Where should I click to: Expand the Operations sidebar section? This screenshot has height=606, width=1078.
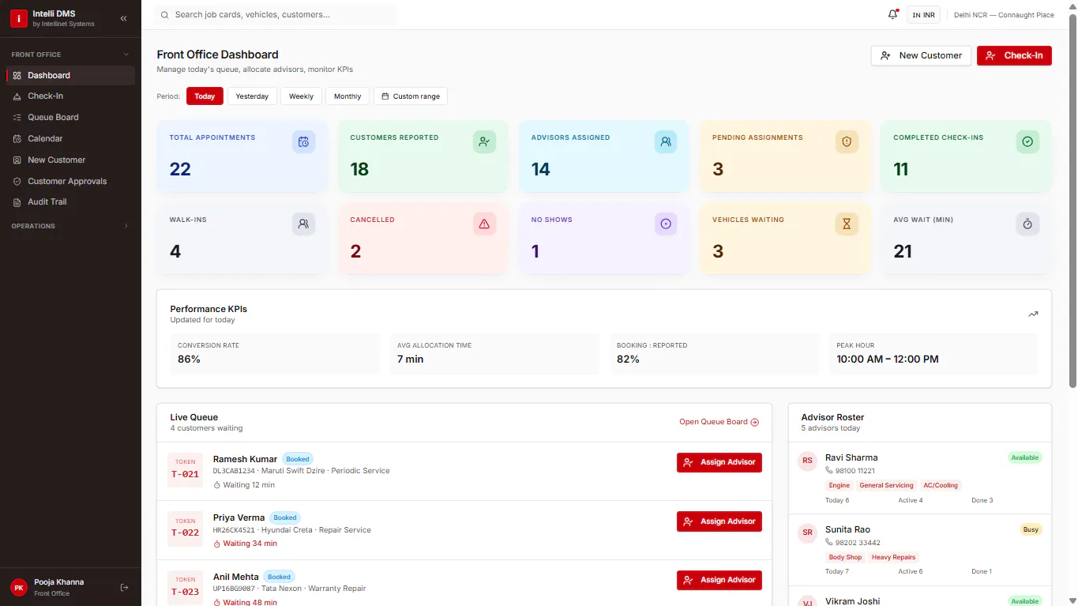tap(70, 226)
